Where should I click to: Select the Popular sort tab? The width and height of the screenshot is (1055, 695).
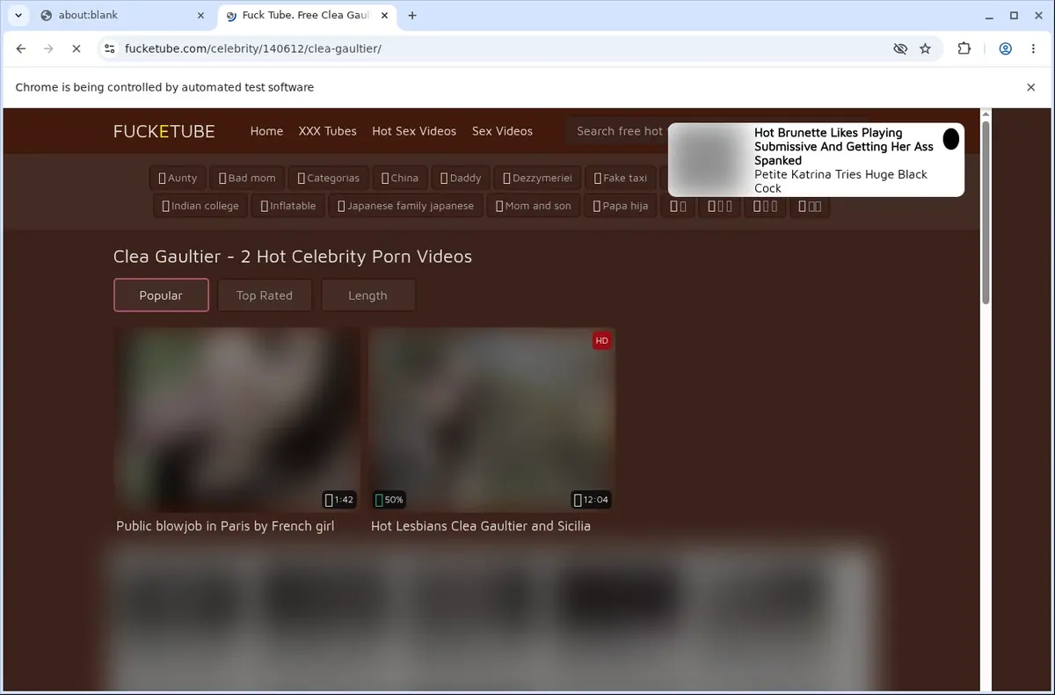[x=161, y=296]
